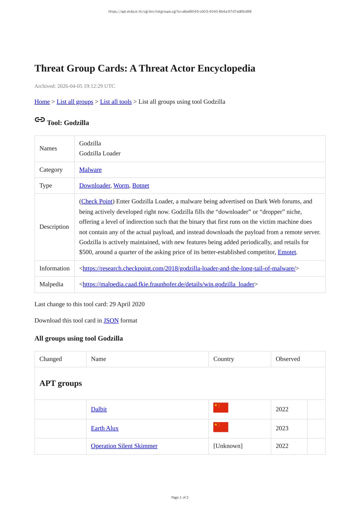Follow the Check Point source link
360x509 pixels.
tap(97, 201)
